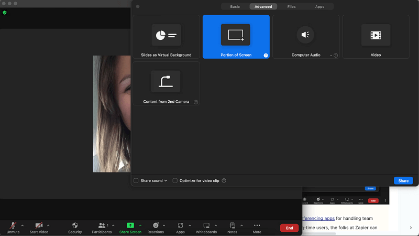
Task: Select the Computer Audio share option
Action: coord(306,37)
